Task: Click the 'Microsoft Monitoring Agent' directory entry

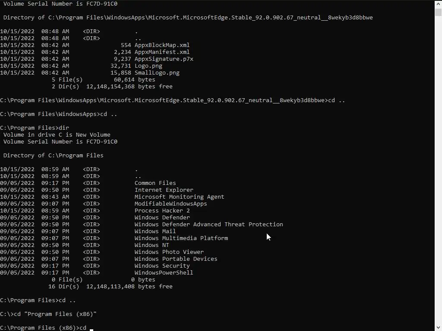Action: tap(179, 197)
